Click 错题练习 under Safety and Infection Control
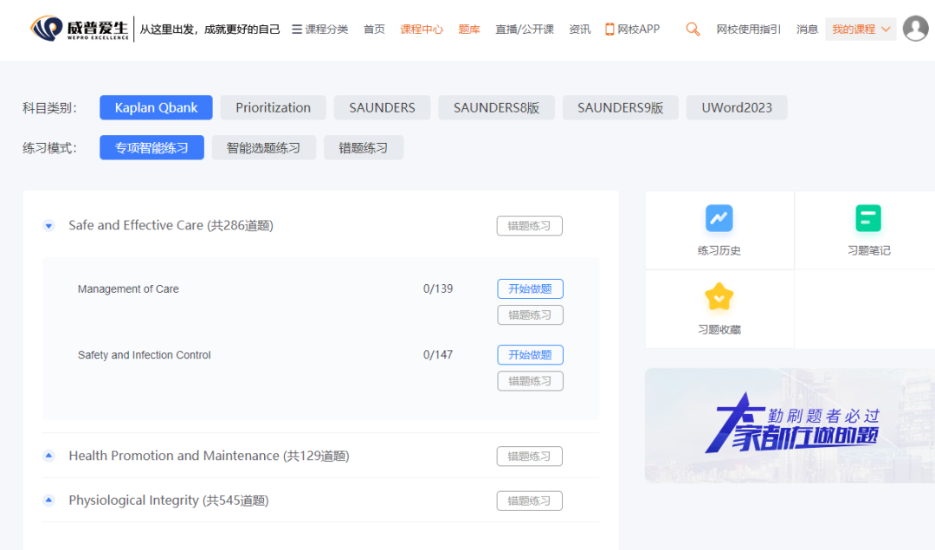935x550 pixels. pyautogui.click(x=530, y=381)
